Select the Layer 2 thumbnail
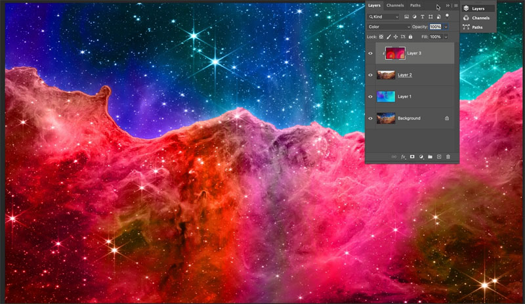525x304 pixels. (386, 75)
